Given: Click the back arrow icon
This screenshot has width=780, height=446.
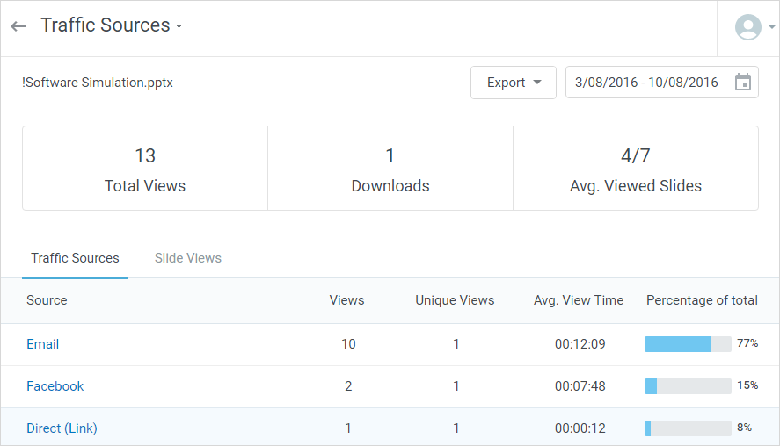Looking at the screenshot, I should (18, 26).
